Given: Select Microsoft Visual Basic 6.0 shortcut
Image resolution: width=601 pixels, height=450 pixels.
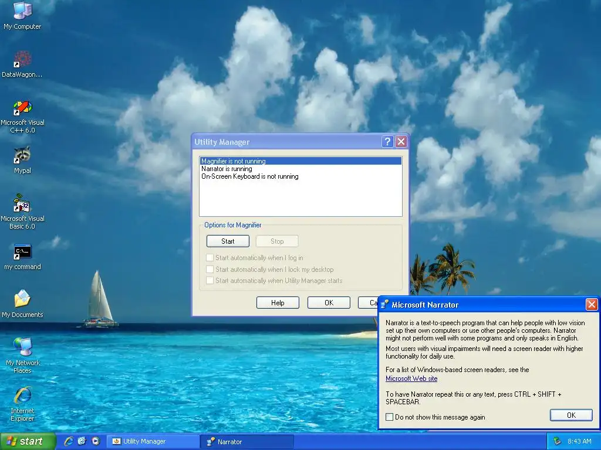Looking at the screenshot, I should (x=22, y=211).
